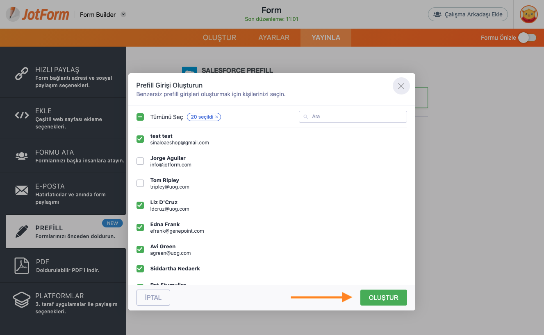The width and height of the screenshot is (544, 335).
Task: Click Çalışma Arkadaşı Ekle button
Action: (468, 14)
